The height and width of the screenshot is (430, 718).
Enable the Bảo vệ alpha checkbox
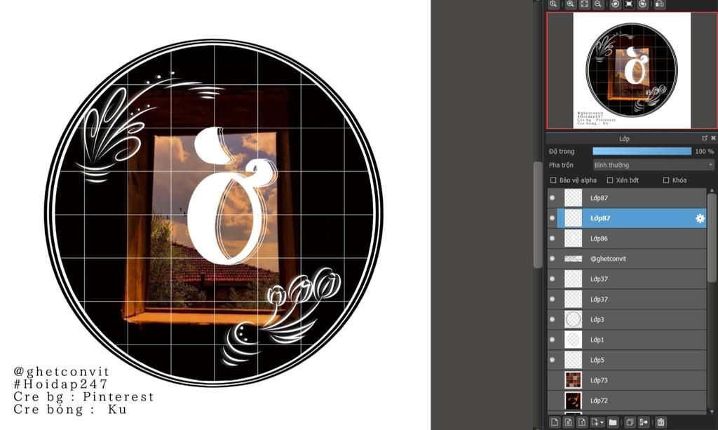click(553, 180)
